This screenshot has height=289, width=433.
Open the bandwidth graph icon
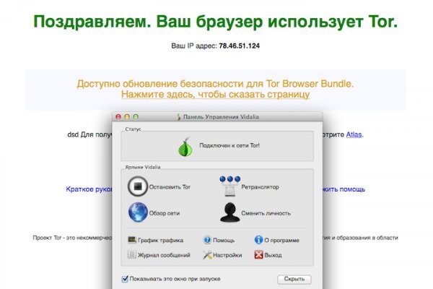(x=132, y=240)
